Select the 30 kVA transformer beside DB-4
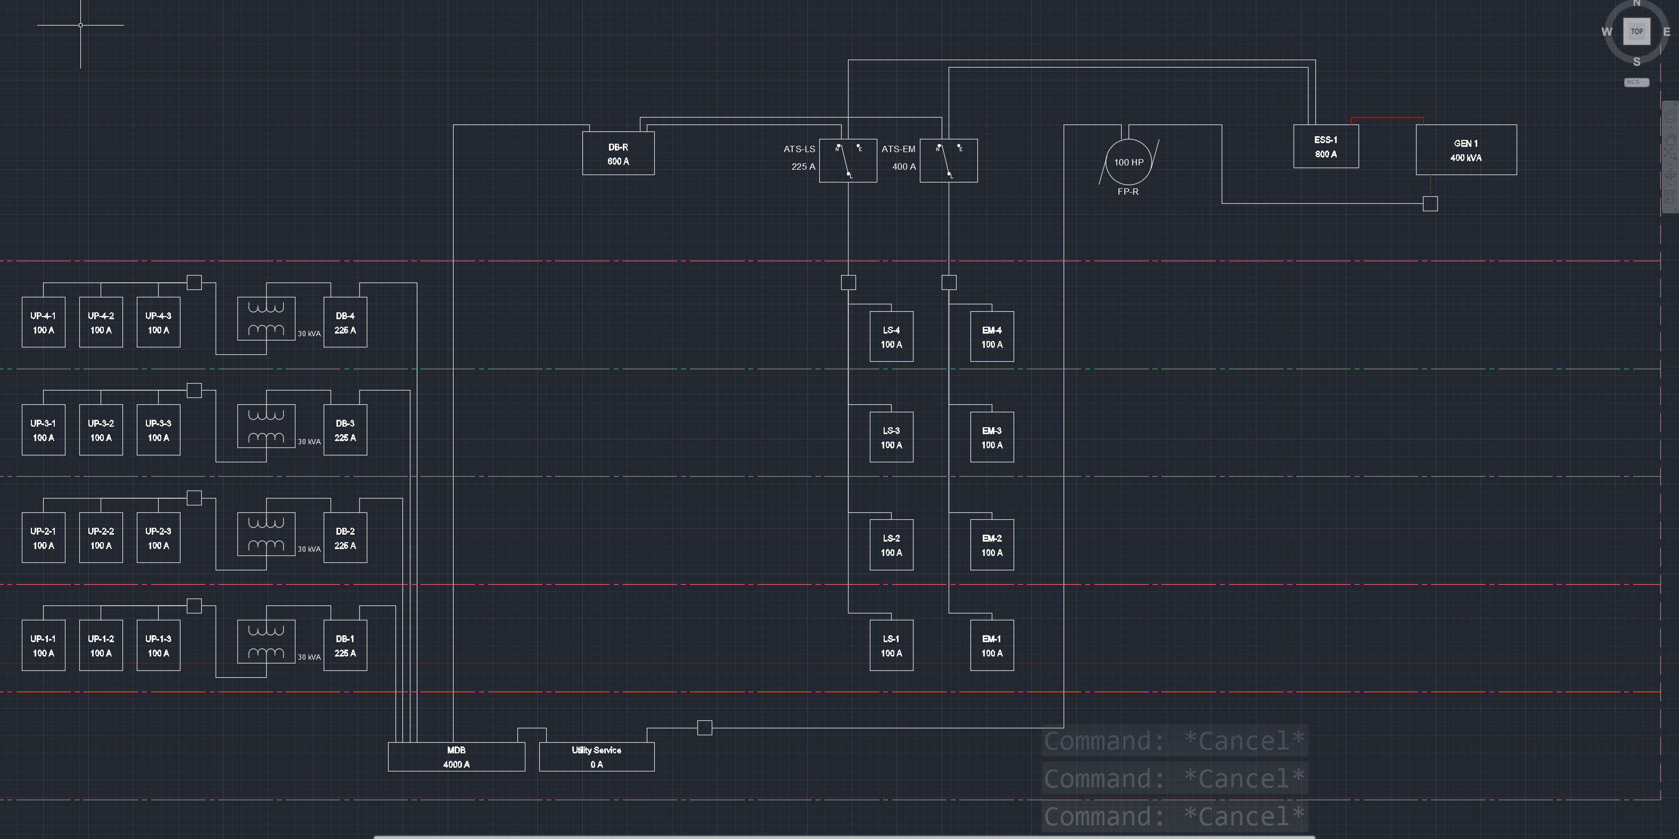Image resolution: width=1679 pixels, height=839 pixels. click(266, 319)
